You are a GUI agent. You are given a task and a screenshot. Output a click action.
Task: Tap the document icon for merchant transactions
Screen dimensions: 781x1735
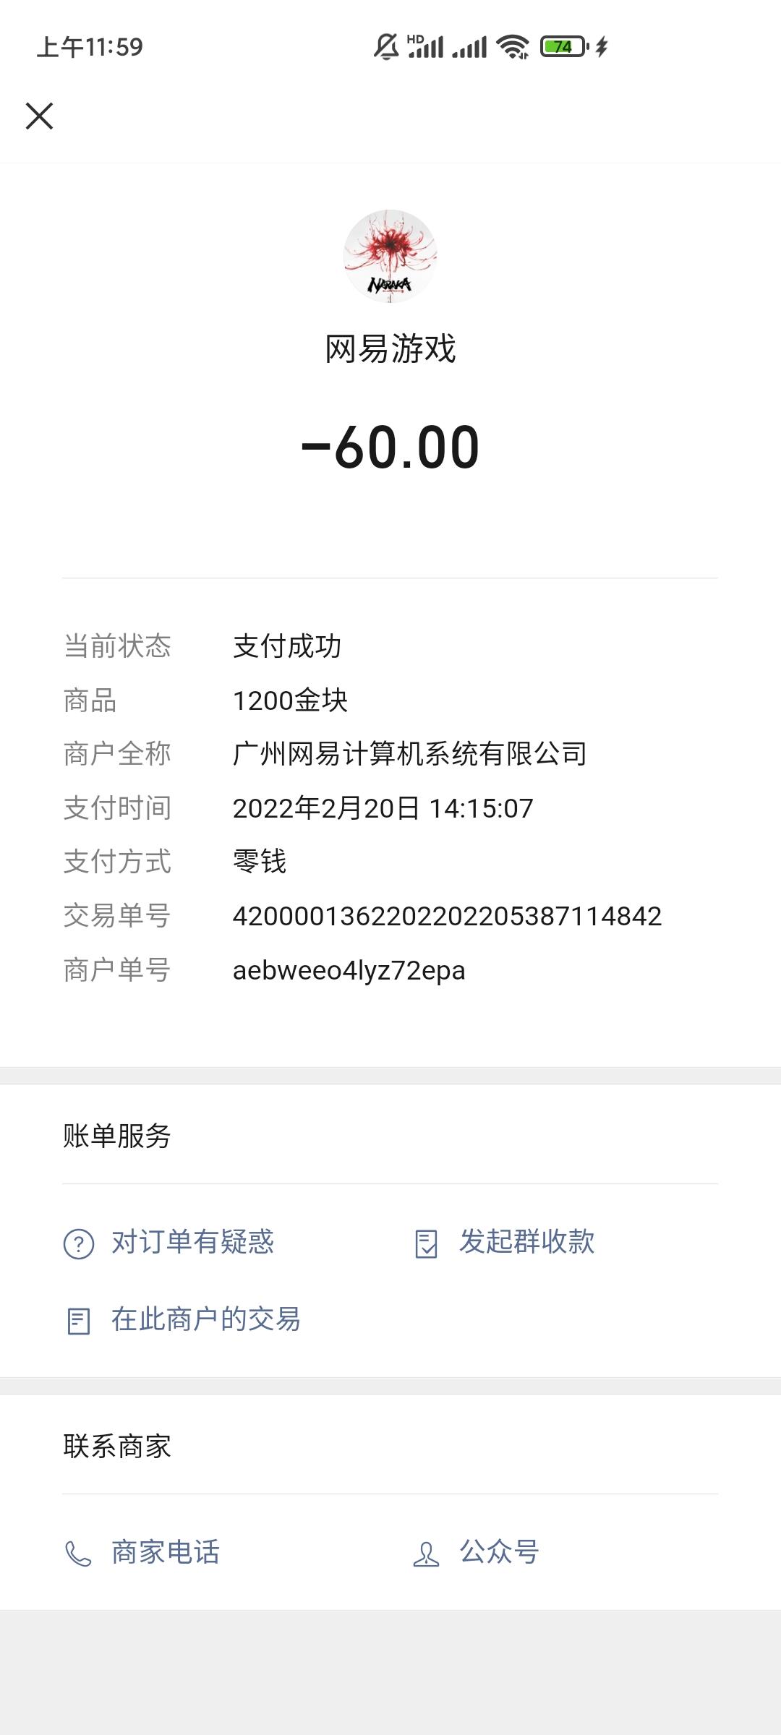click(x=78, y=1321)
